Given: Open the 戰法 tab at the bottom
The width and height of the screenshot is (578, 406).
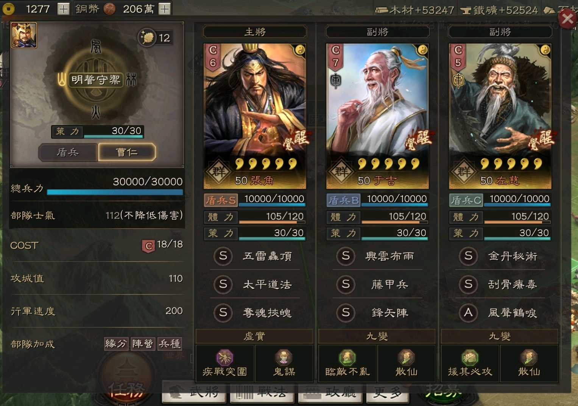Looking at the screenshot, I should pyautogui.click(x=263, y=392).
